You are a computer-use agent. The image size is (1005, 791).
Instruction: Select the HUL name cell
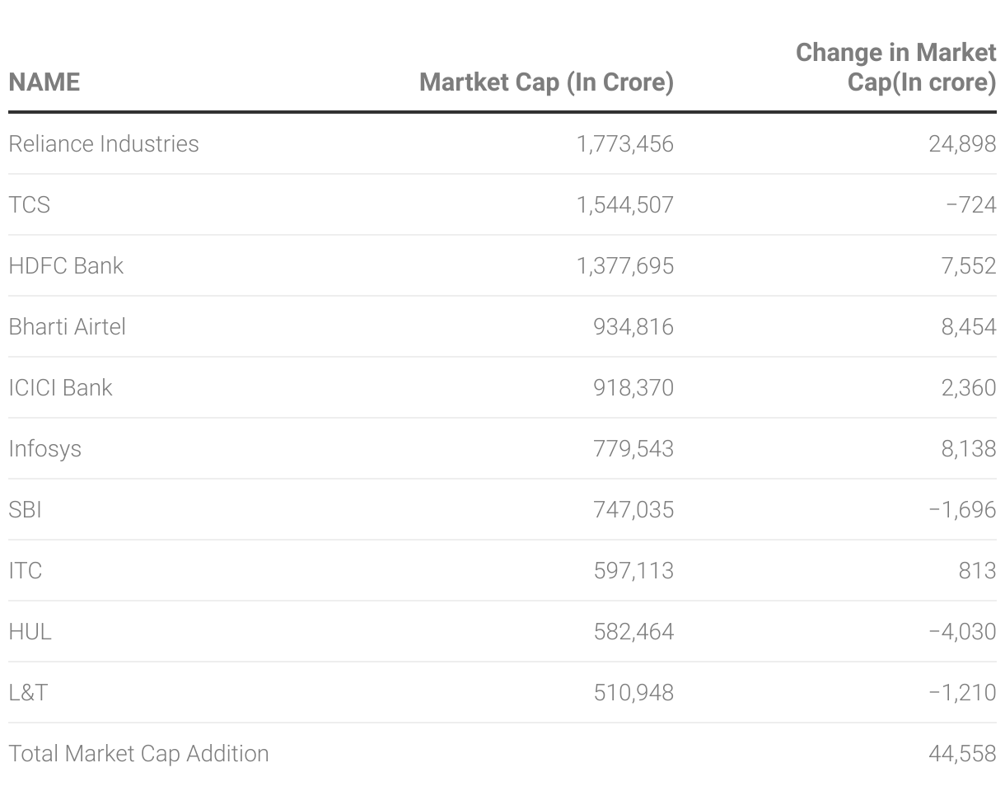(30, 632)
